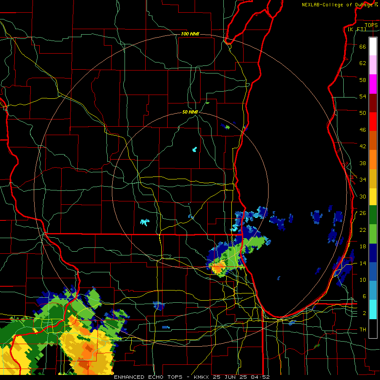Click the legend value 38
This screenshot has height=380, width=380.
363,163
